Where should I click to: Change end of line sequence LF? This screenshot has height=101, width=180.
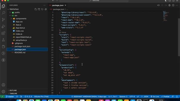(x=138, y=97)
